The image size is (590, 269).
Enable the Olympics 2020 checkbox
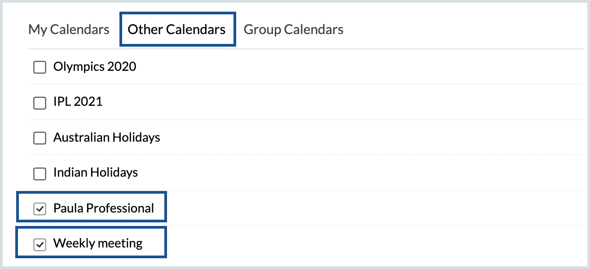click(x=40, y=68)
